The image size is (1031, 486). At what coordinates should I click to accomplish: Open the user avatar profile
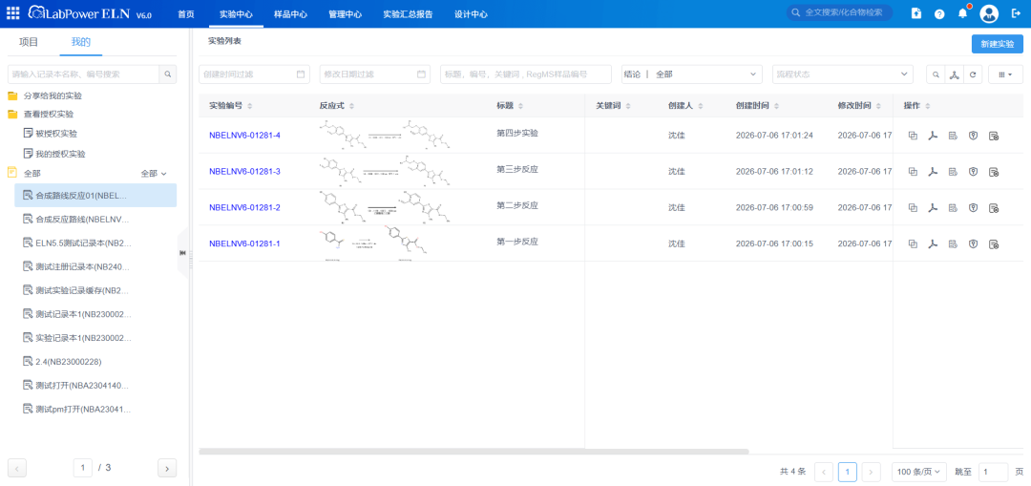coord(989,13)
